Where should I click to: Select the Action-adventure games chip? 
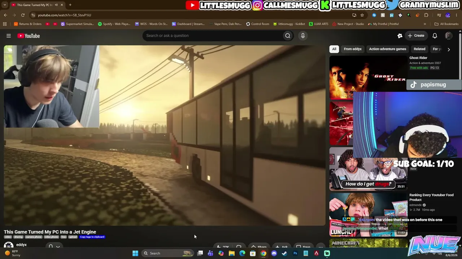click(388, 49)
